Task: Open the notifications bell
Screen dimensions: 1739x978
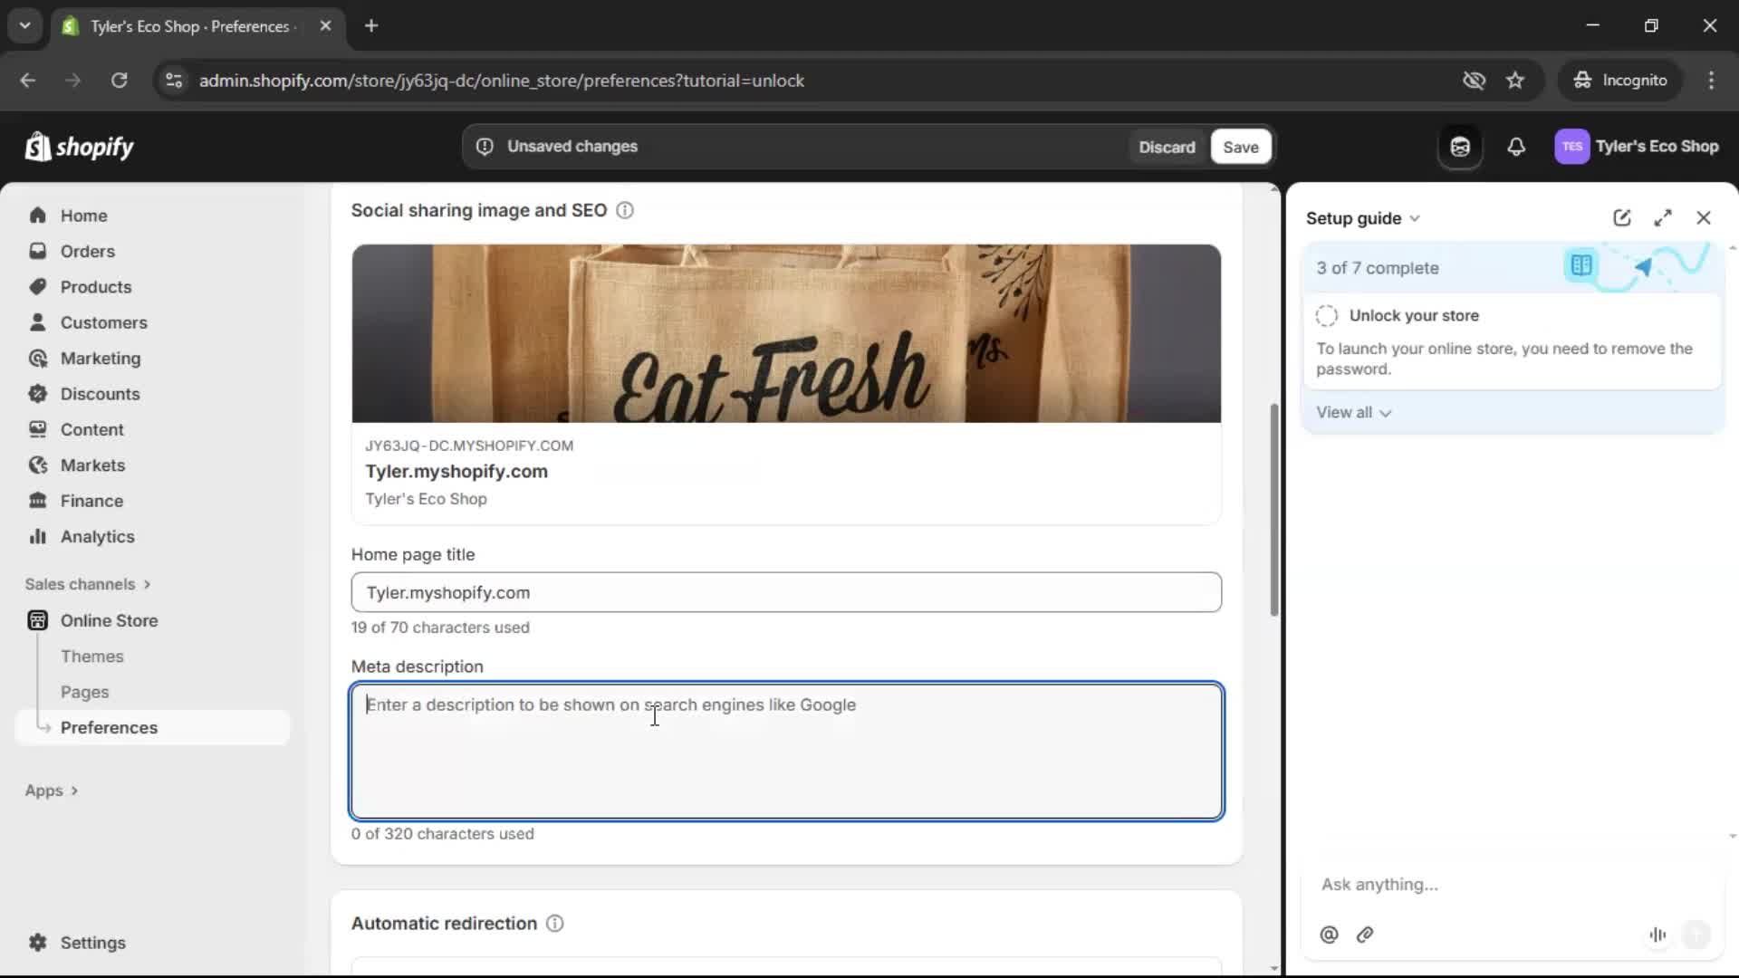Action: tap(1517, 147)
